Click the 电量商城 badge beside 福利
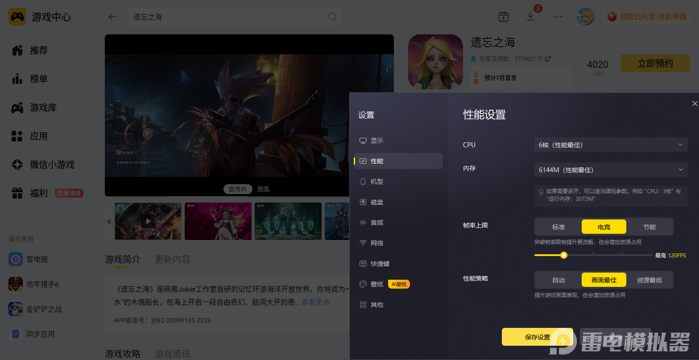The width and height of the screenshot is (699, 360). click(x=69, y=193)
